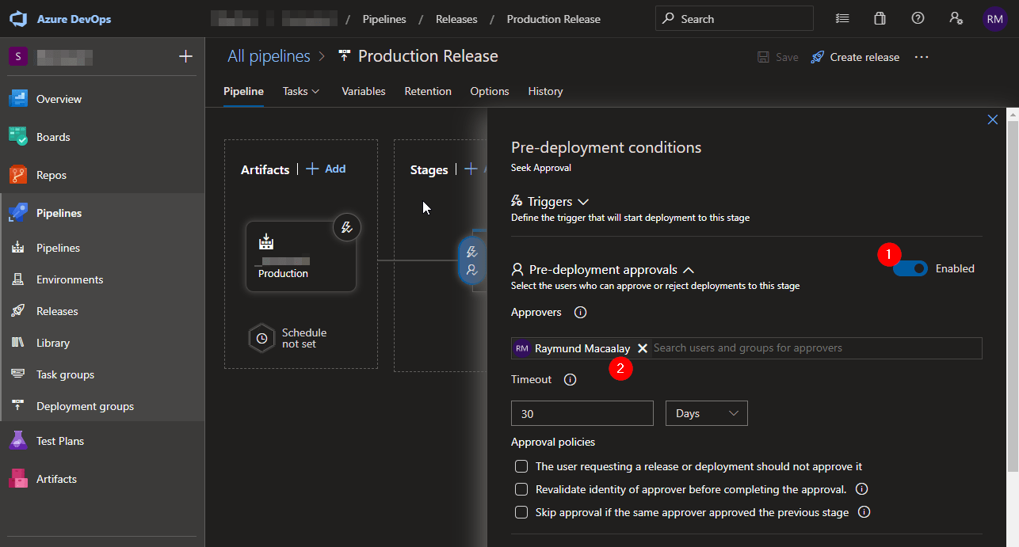Open the pre-deployment conditions lightning icon on Production artifact

tap(347, 227)
